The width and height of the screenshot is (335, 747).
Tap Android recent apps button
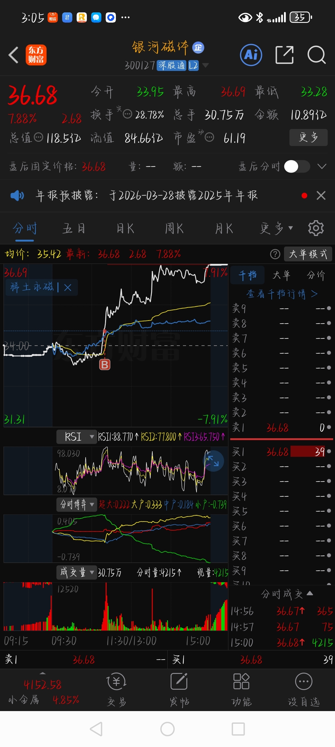[238, 729]
